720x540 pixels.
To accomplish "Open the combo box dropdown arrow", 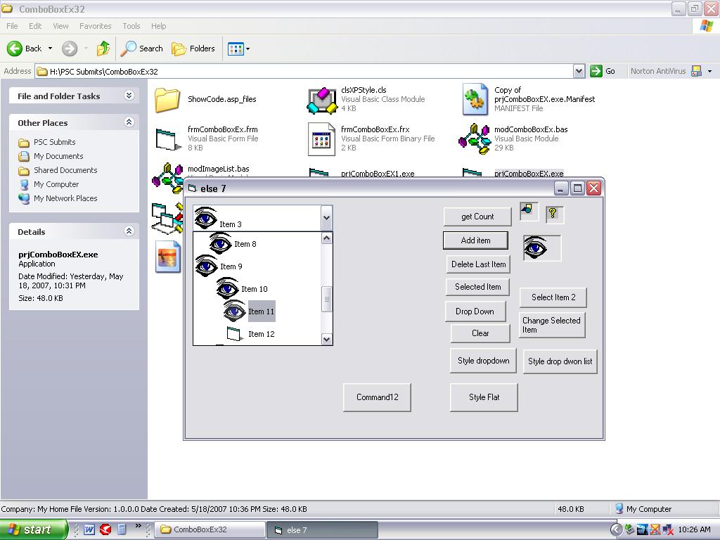I will click(x=326, y=218).
